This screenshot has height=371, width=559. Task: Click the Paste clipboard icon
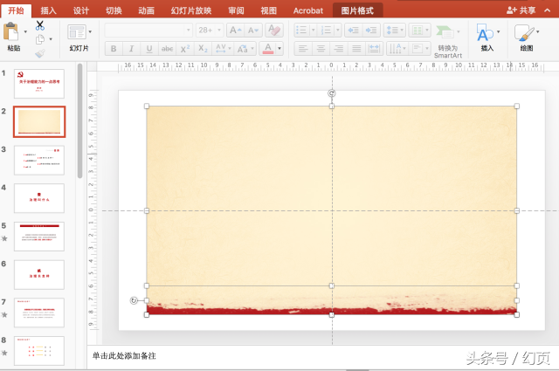(x=10, y=31)
